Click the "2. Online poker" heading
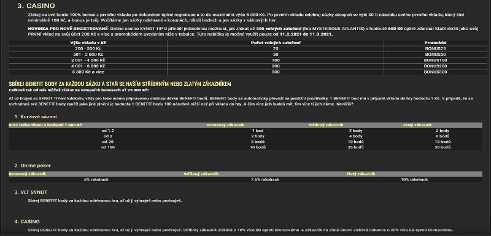This screenshot has width=491, height=236. pyautogui.click(x=33, y=166)
